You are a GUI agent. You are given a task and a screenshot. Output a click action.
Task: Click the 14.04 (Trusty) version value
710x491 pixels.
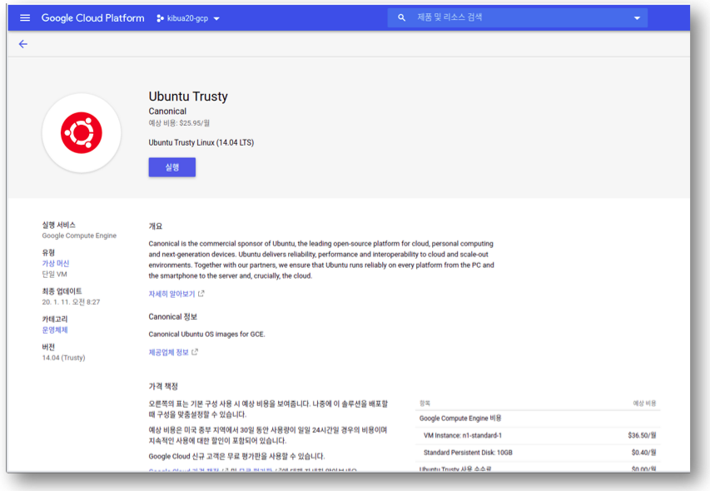point(63,358)
